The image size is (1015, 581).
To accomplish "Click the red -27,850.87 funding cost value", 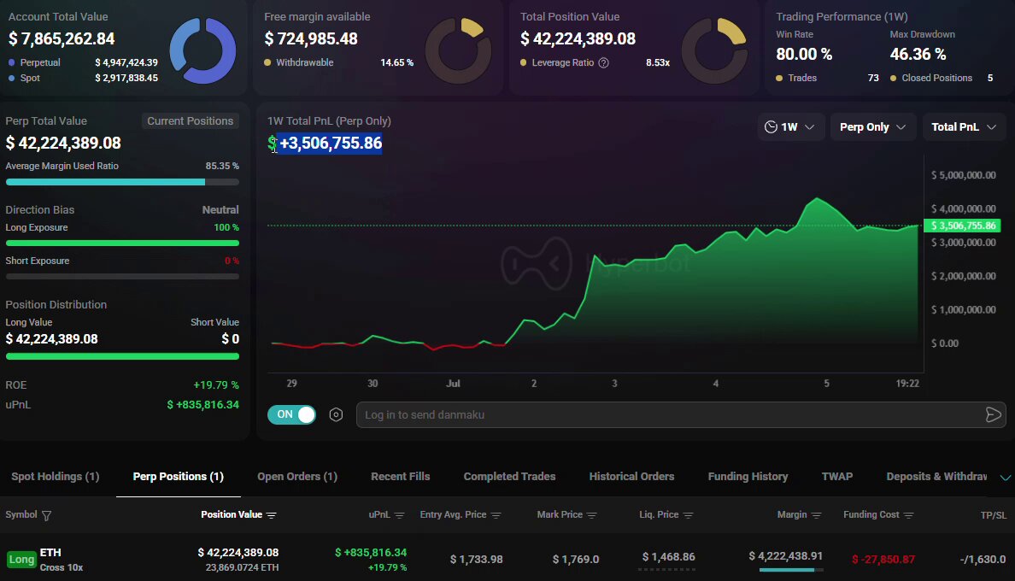I will click(x=883, y=559).
